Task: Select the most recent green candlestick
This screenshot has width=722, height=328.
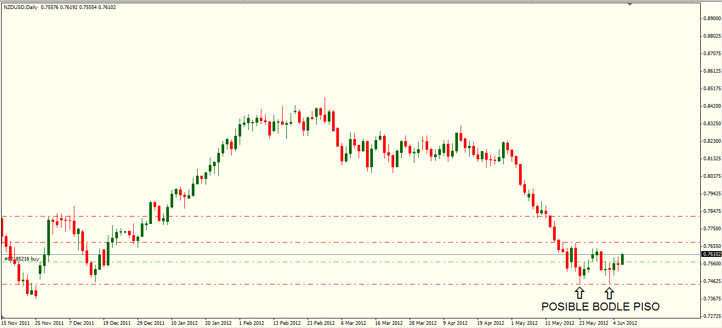Action: (x=622, y=259)
